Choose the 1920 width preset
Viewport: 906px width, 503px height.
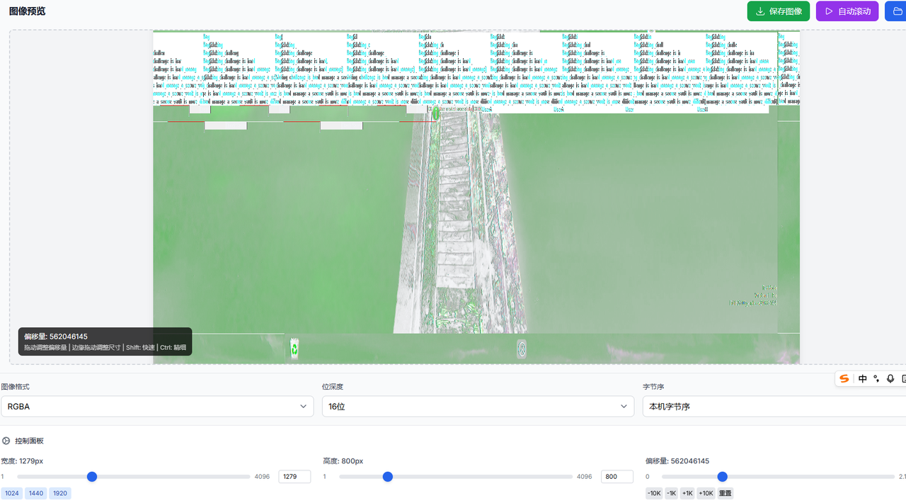pyautogui.click(x=60, y=493)
